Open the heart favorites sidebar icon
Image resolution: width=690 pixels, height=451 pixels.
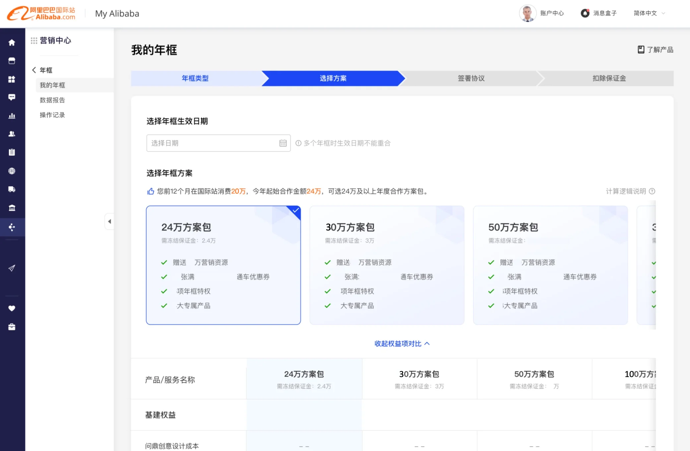(x=12, y=308)
